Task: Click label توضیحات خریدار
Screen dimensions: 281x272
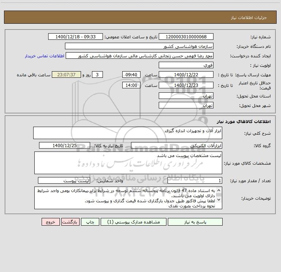Action: (x=256, y=198)
